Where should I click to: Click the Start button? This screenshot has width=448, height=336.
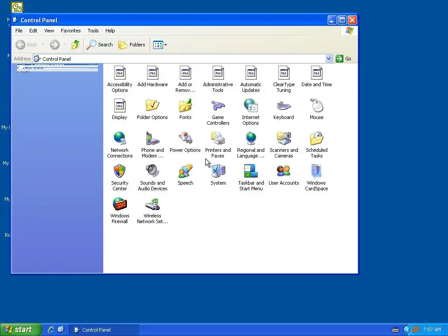[x=21, y=329]
